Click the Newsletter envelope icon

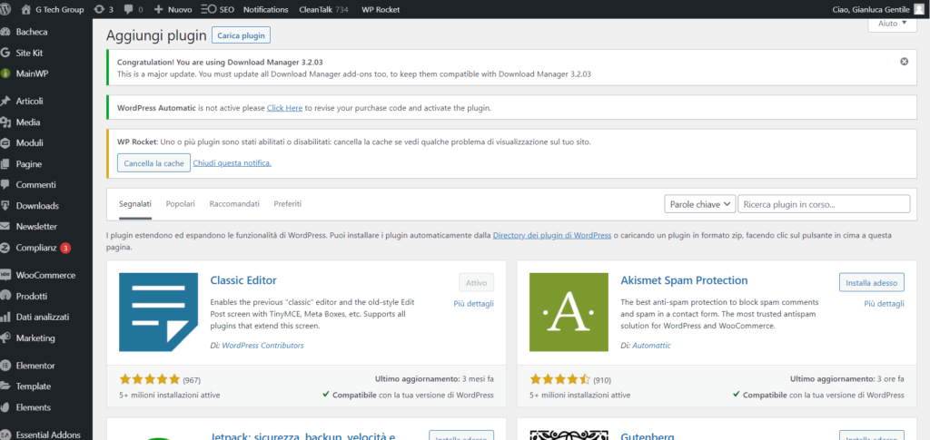tap(5, 227)
